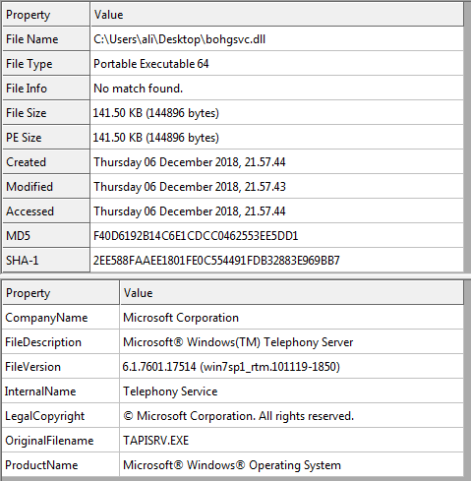Click the upper table's Value column header
The height and width of the screenshot is (481, 471).
pos(277,15)
